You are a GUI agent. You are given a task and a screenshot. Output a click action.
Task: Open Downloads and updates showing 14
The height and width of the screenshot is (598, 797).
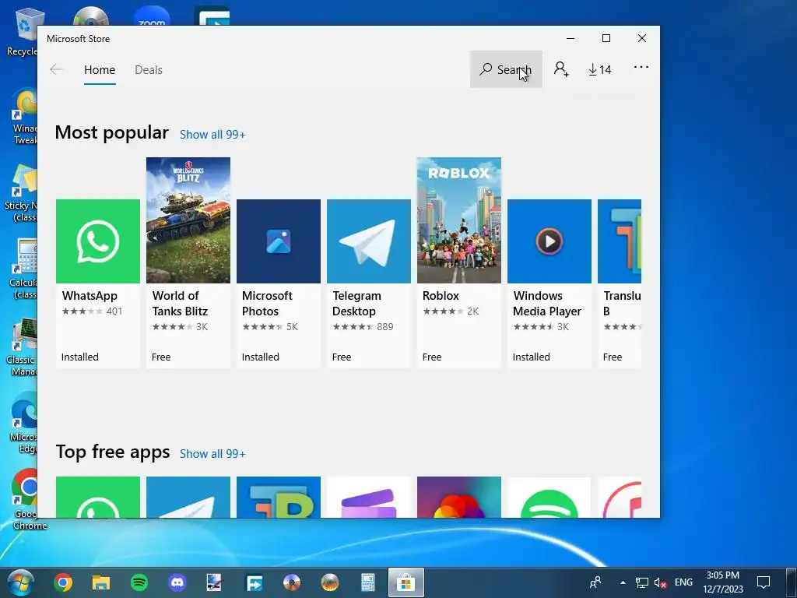(600, 69)
